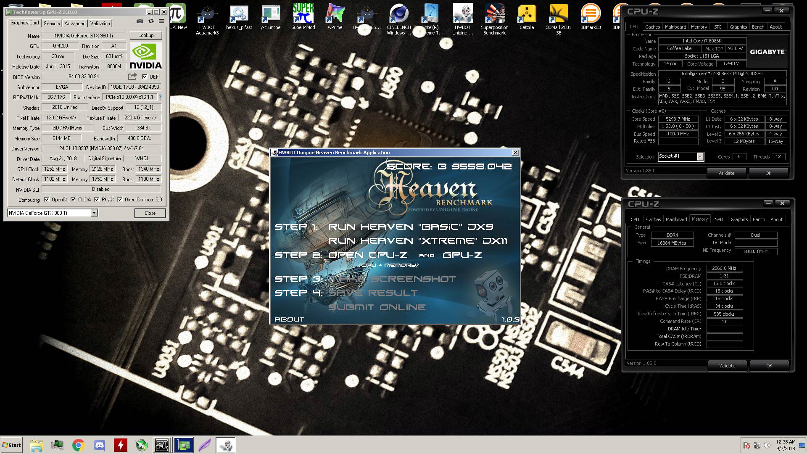Screen dimensions: 807x454
Task: Click the purple feather taskbar icon
Action: [x=205, y=445]
